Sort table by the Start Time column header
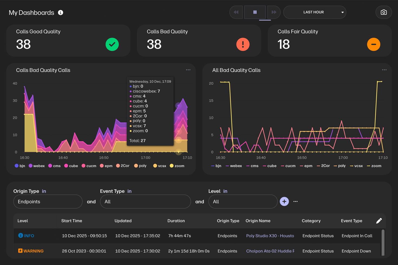The image size is (398, 265). 72,221
